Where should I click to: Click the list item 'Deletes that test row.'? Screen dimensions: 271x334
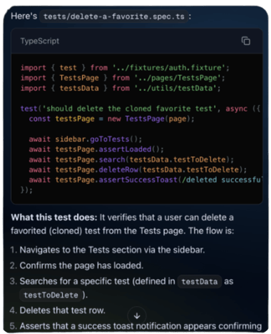pyautogui.click(x=63, y=310)
